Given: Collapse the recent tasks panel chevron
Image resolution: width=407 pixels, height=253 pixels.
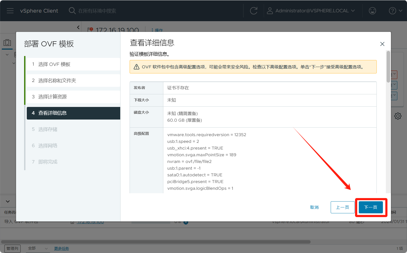Looking at the screenshot, I should tap(8, 201).
